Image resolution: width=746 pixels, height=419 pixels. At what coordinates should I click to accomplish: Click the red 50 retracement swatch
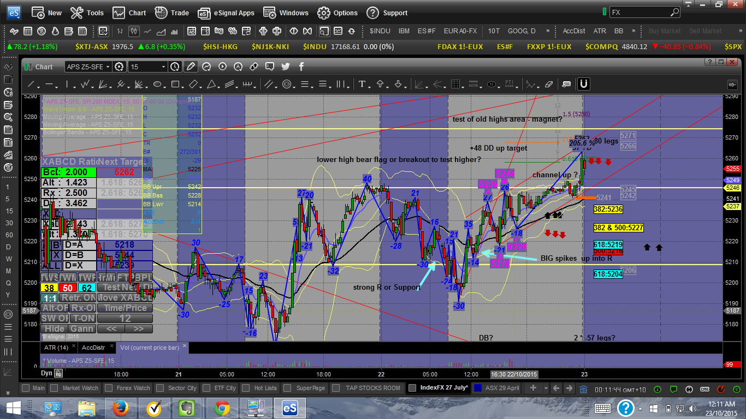pos(68,288)
